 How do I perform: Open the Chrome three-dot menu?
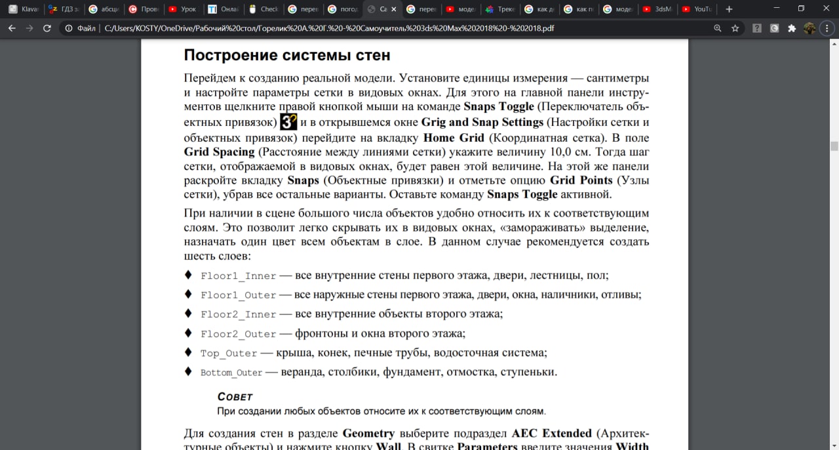827,28
